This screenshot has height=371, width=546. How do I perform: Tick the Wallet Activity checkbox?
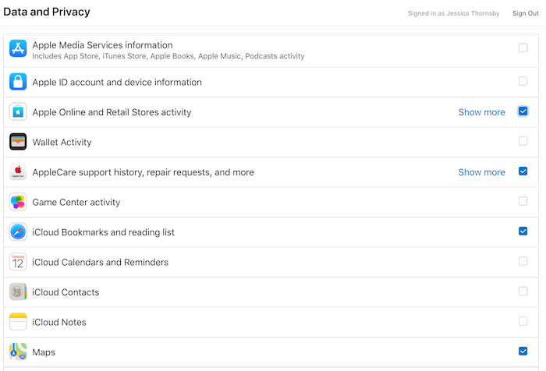(523, 141)
